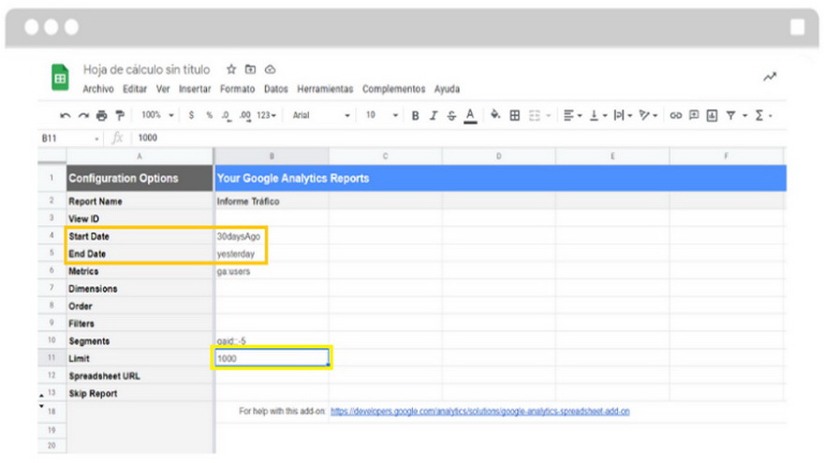Open the Herramientas menu
Screen dimensions: 824x463
point(325,89)
